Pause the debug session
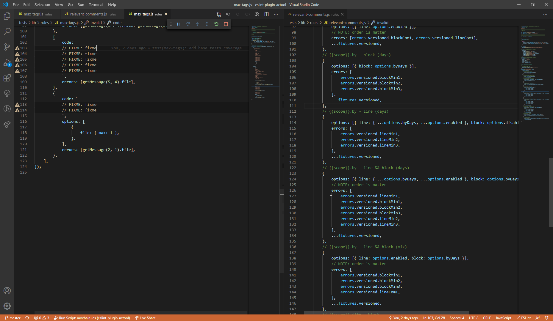553x321 pixels. coord(178,24)
